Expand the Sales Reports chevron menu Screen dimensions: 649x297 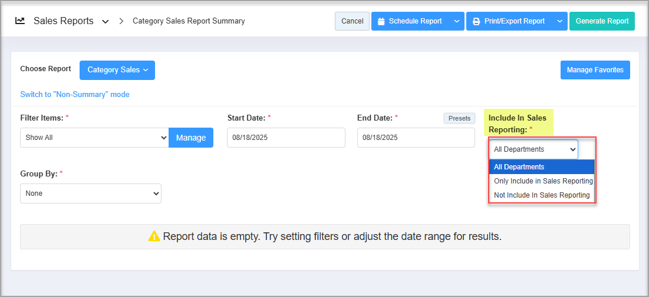[106, 22]
